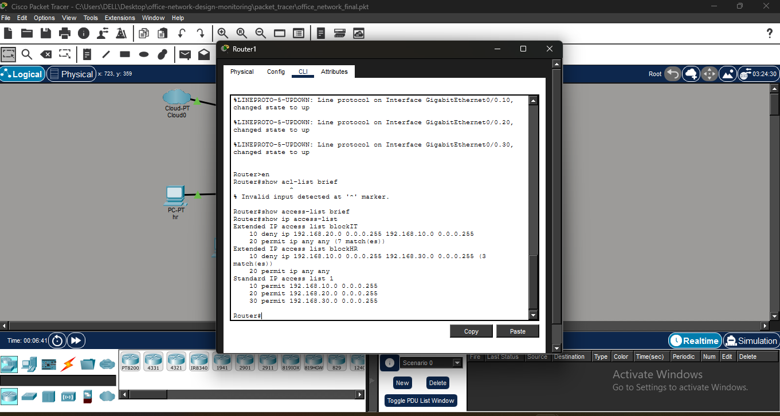The image size is (780, 416).
Task: Select the Wireless Devices subcategory icon
Action: pos(68,395)
